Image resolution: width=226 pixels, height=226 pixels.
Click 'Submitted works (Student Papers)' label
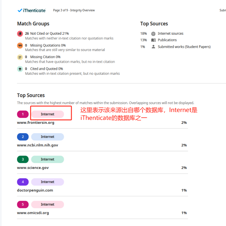pyautogui.click(x=184, y=47)
